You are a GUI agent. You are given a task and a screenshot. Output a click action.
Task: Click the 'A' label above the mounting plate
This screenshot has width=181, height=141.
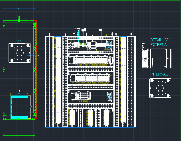pyautogui.click(x=19, y=41)
